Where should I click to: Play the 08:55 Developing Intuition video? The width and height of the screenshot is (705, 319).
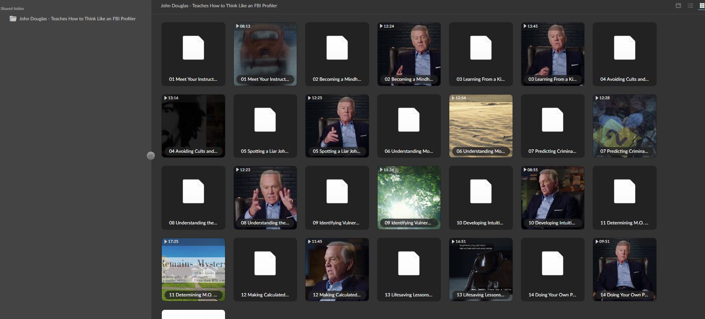(x=553, y=198)
